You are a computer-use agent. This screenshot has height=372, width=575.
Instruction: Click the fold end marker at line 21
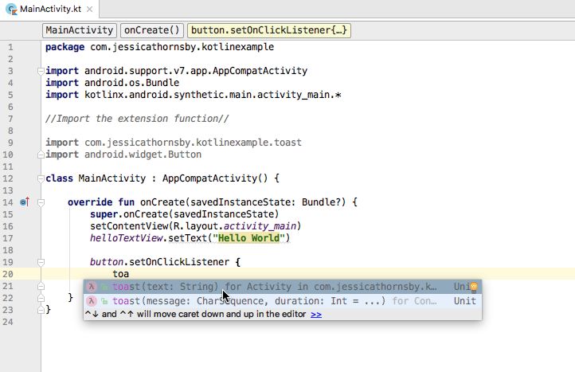[41, 286]
